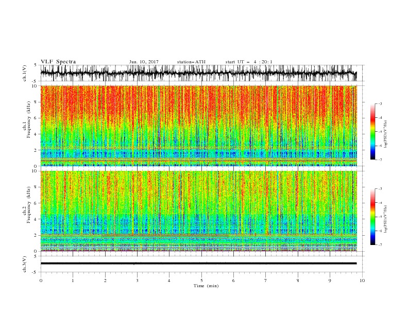Click the 'station=ATH' label
The height and width of the screenshot is (315, 408).
(x=191, y=62)
